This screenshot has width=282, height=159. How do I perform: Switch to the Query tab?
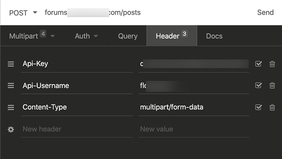click(x=128, y=36)
